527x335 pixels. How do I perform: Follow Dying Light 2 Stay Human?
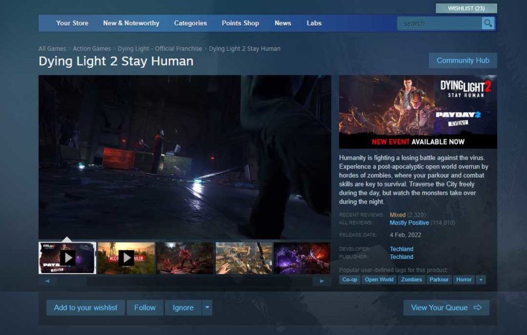[x=145, y=308]
